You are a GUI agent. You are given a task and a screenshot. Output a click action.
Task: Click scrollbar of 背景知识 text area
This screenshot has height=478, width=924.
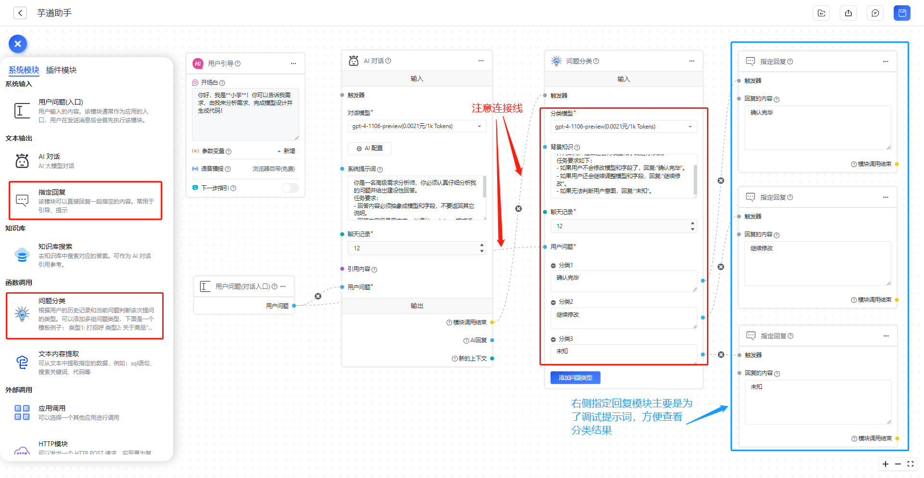(695, 179)
